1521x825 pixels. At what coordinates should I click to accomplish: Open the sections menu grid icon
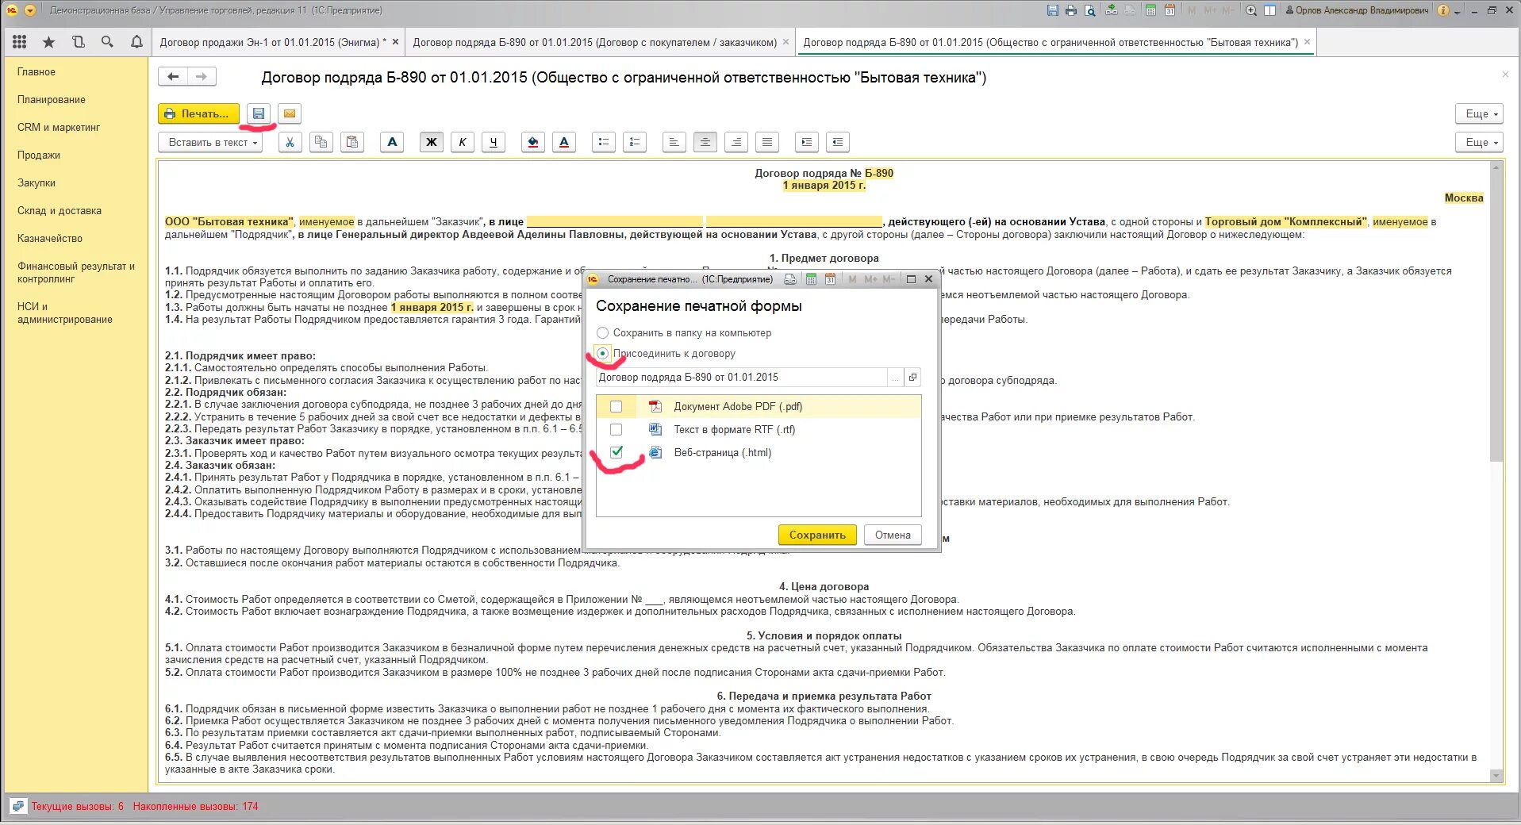pos(20,42)
